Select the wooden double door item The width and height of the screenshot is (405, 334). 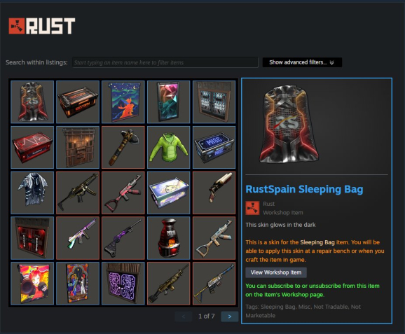click(x=78, y=147)
